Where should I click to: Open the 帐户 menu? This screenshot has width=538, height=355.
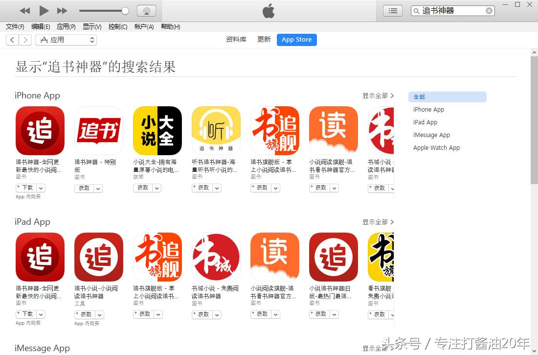pos(144,26)
